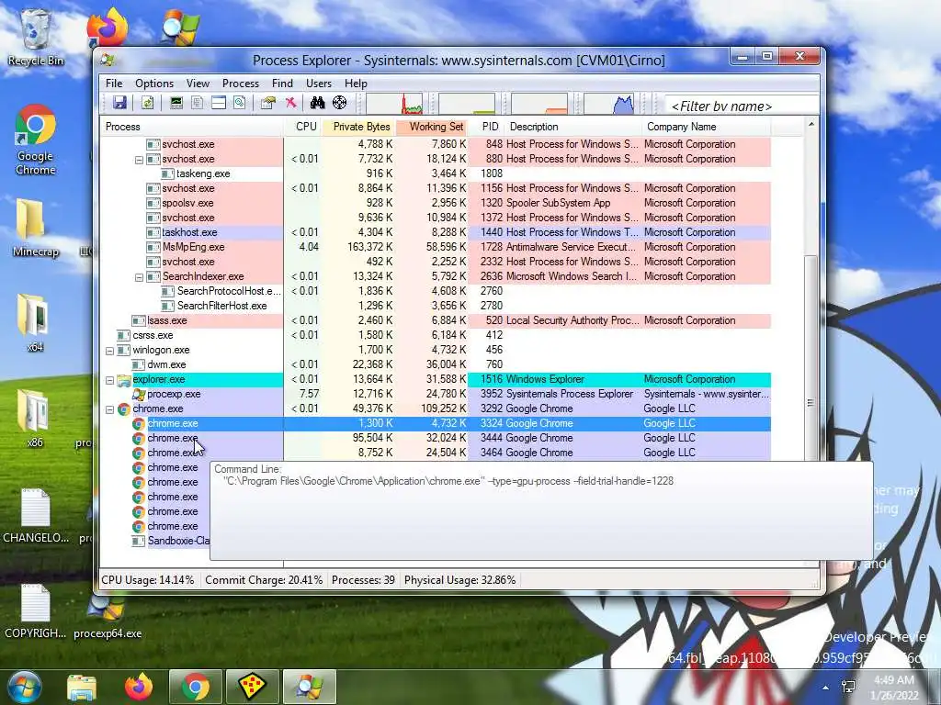Sort by Working Set column header

click(433, 127)
